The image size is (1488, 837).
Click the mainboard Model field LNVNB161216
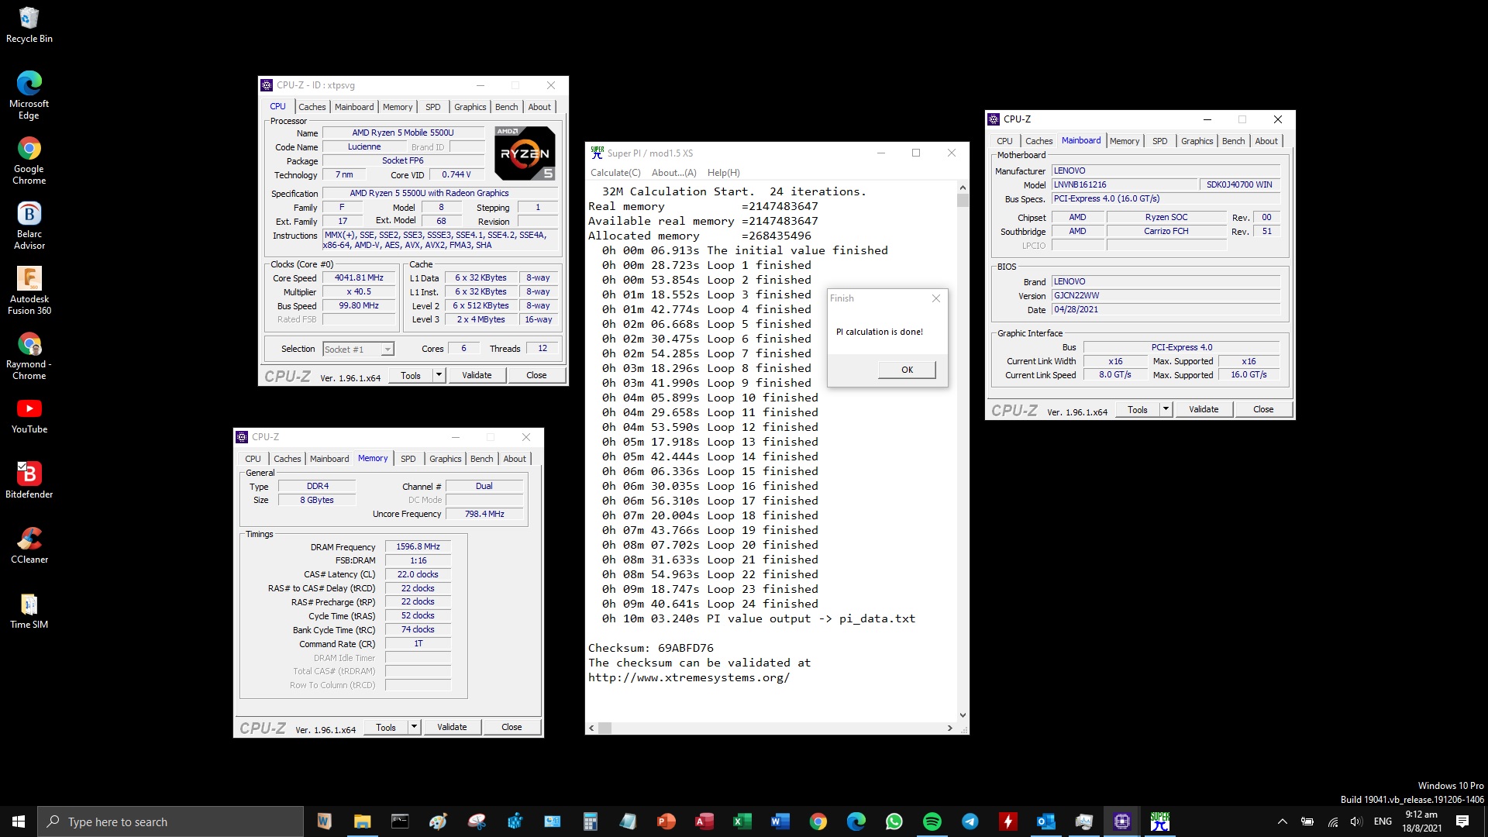pyautogui.click(x=1125, y=184)
